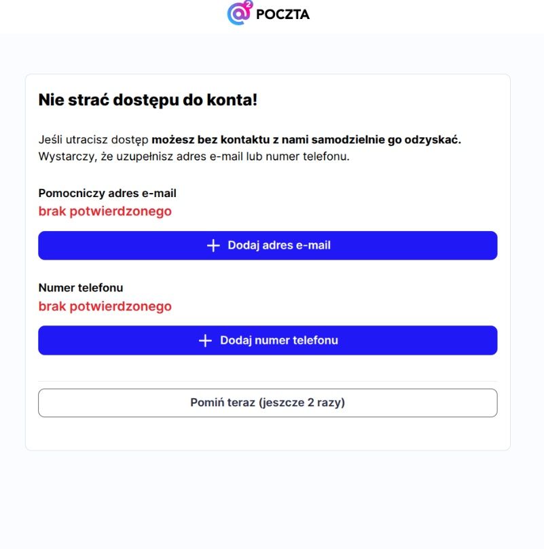Select the Dodaj numer telefonu button
The image size is (544, 549).
pyautogui.click(x=268, y=340)
